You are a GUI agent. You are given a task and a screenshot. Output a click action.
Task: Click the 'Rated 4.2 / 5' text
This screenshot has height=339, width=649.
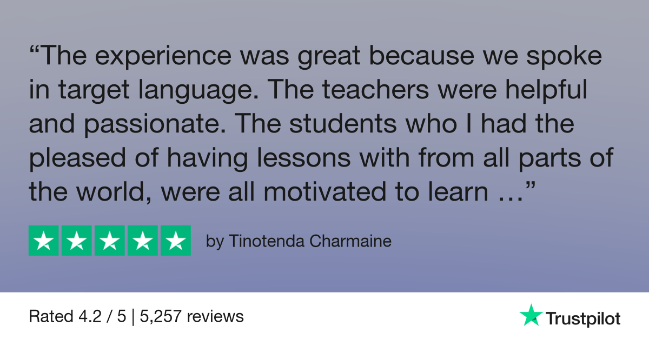(77, 317)
